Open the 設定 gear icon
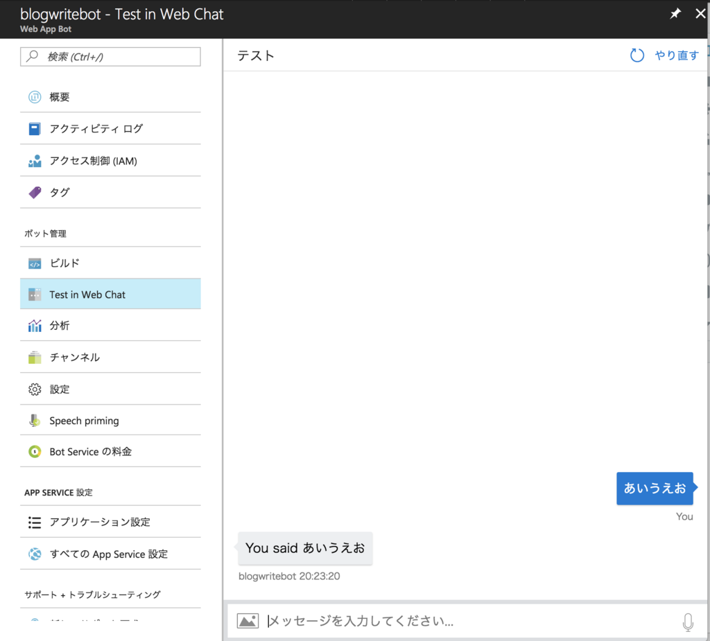 coord(35,389)
